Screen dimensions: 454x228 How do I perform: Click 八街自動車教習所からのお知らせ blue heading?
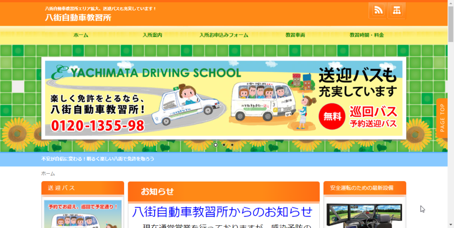pyautogui.click(x=223, y=212)
